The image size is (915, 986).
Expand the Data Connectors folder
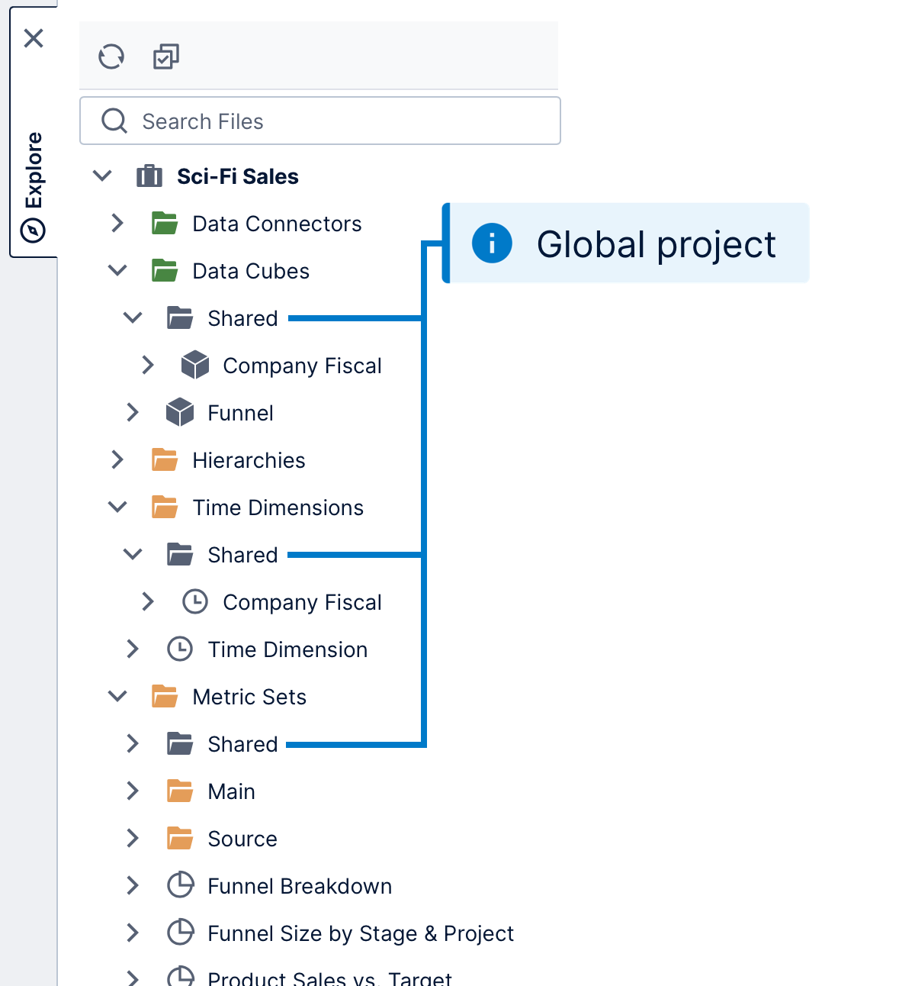pos(117,223)
